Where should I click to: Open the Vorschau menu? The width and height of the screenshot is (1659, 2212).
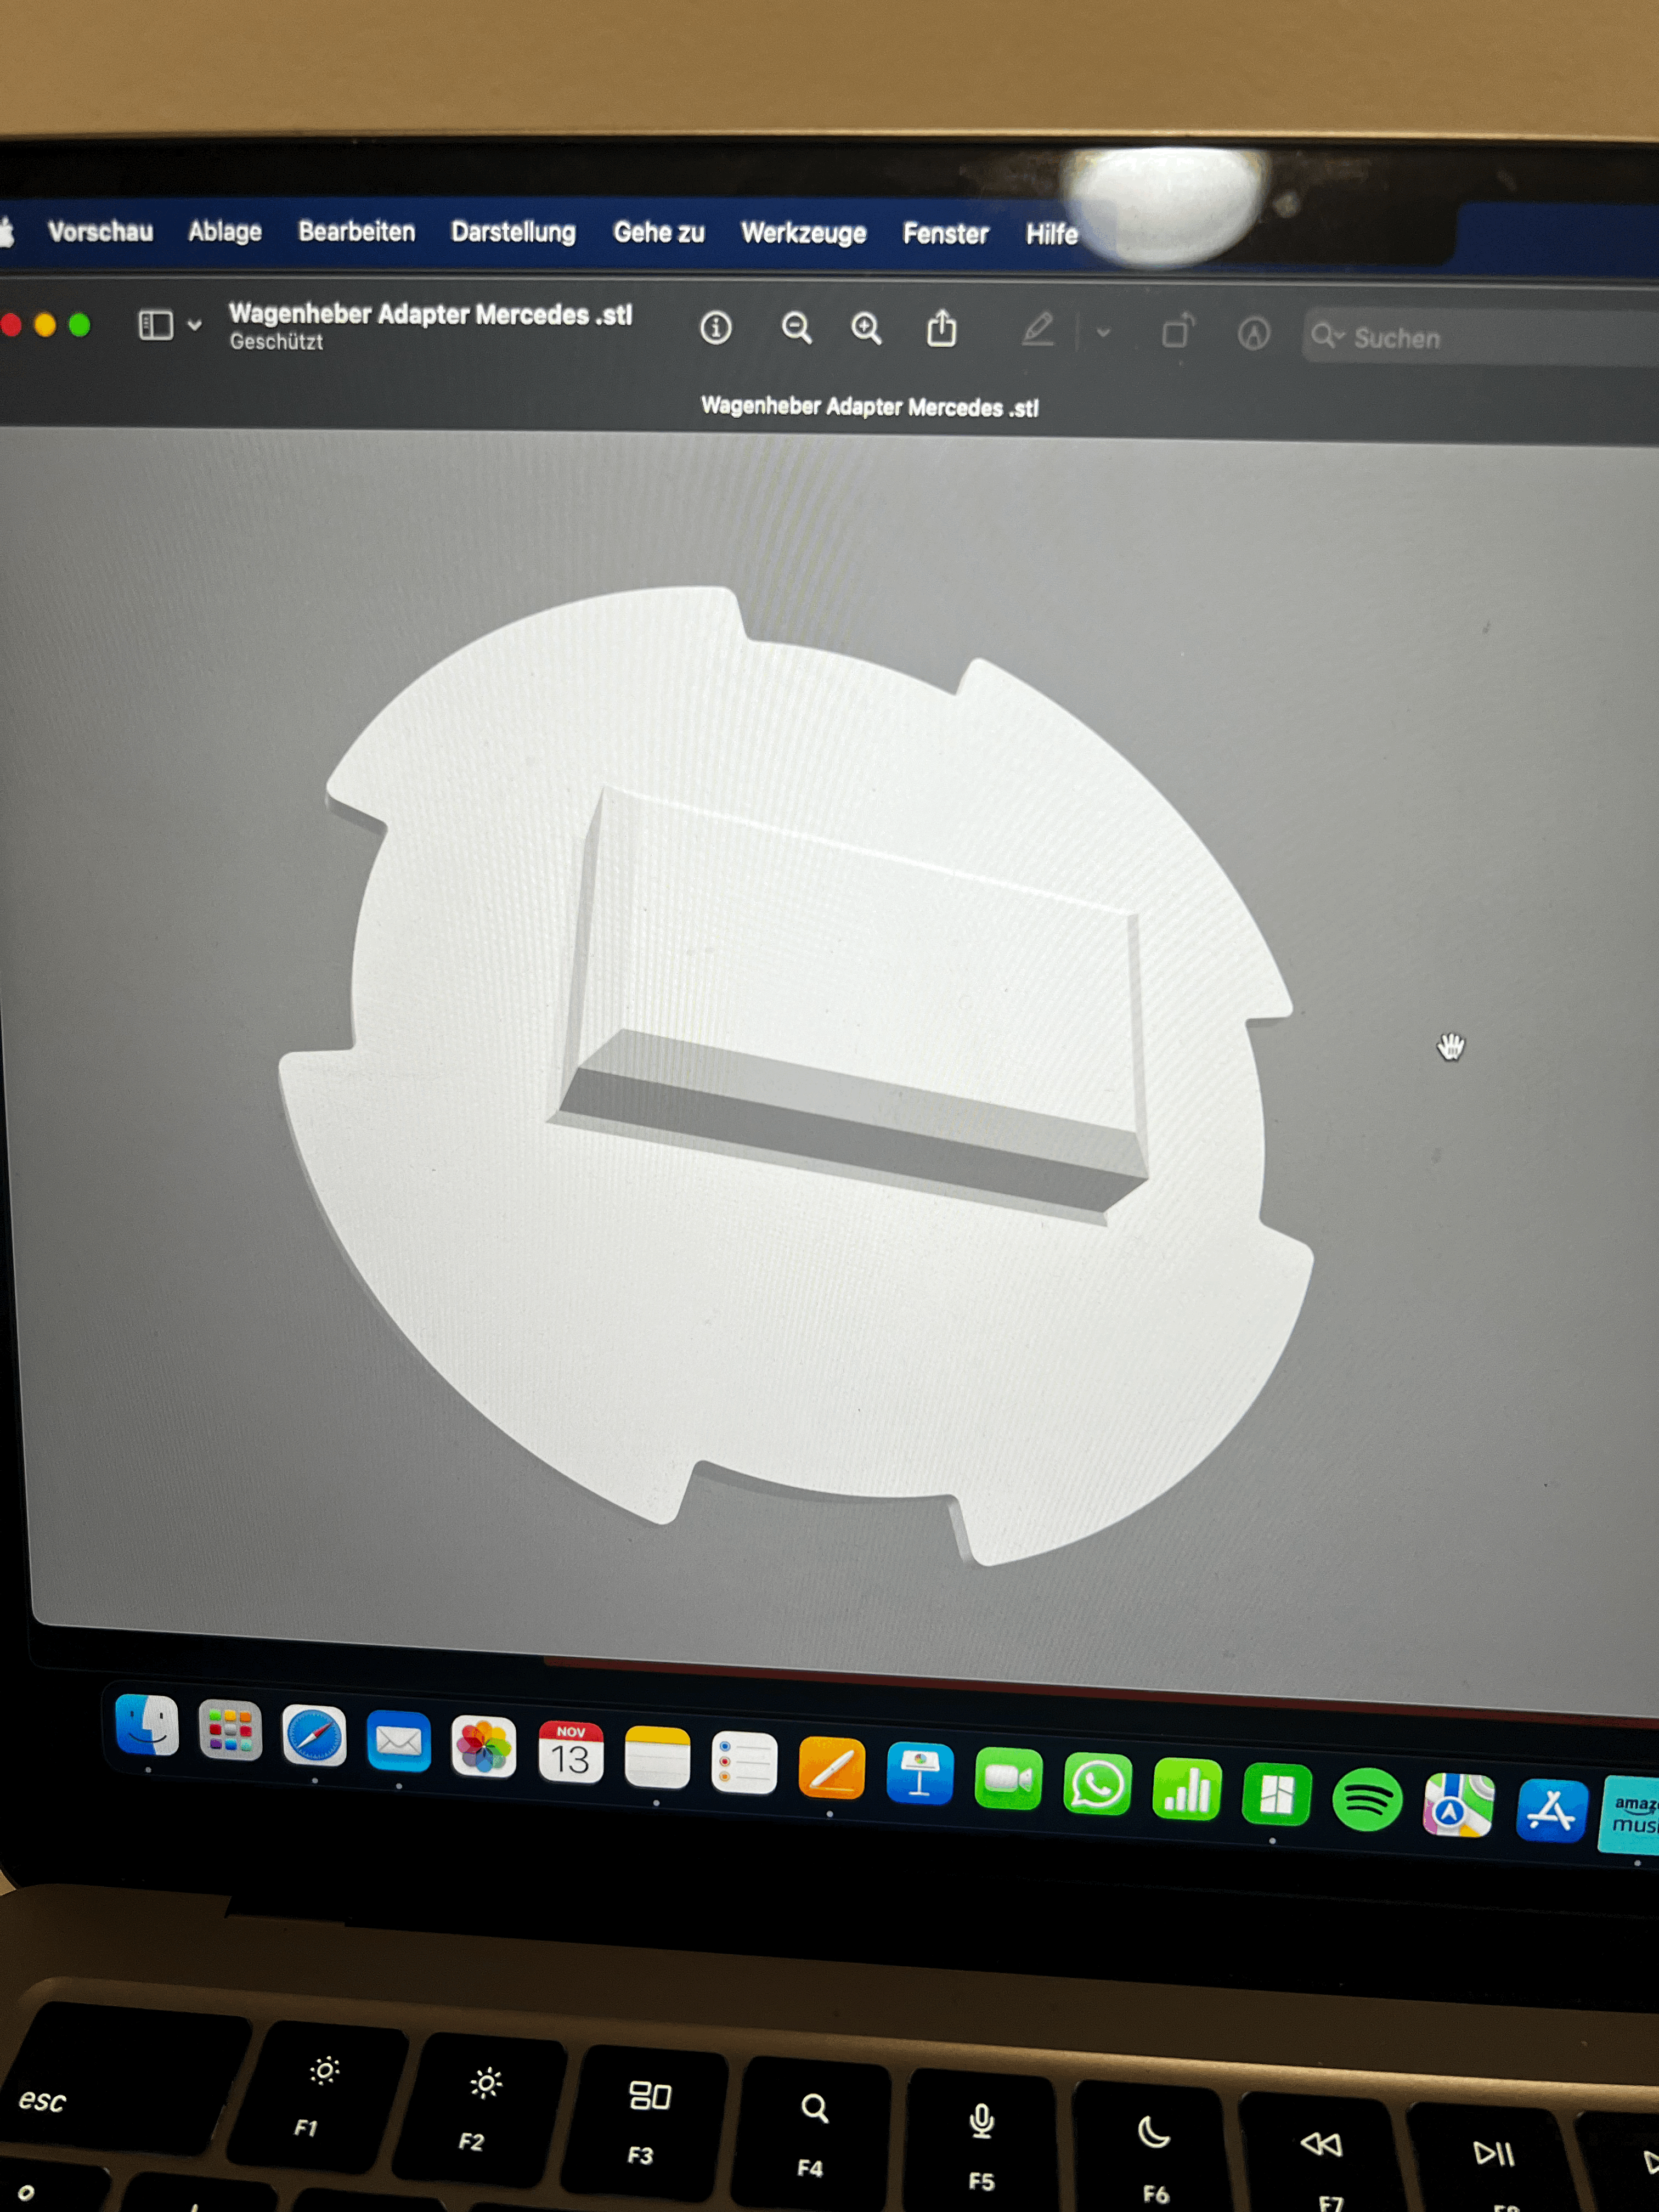(x=100, y=231)
